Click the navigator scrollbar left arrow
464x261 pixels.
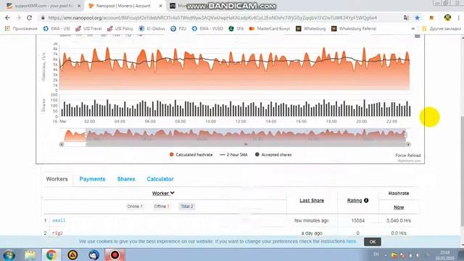62,144
